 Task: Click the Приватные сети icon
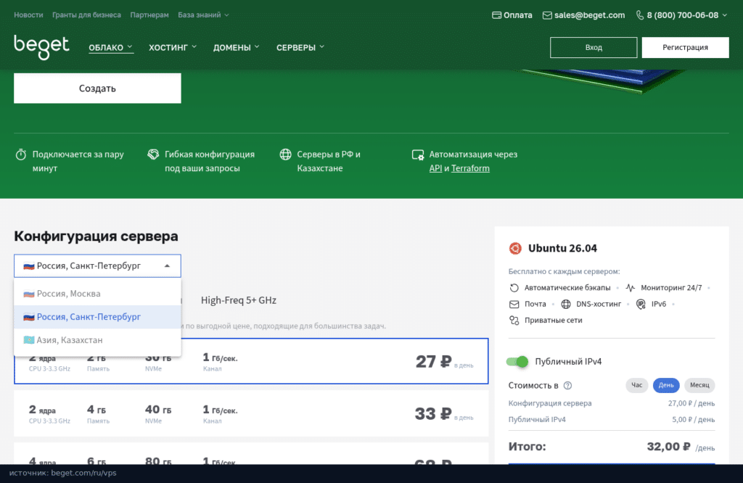tap(514, 321)
